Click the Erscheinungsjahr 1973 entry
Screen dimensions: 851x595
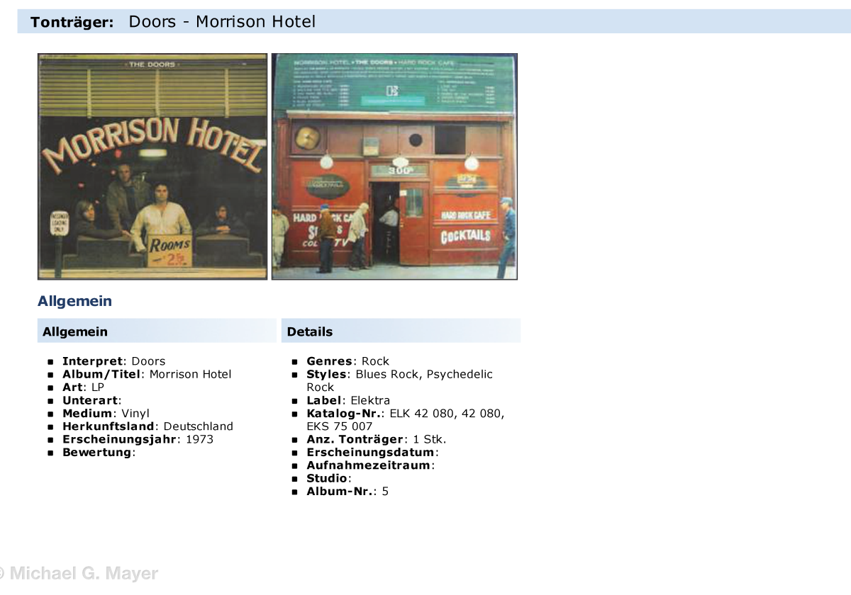click(x=138, y=439)
